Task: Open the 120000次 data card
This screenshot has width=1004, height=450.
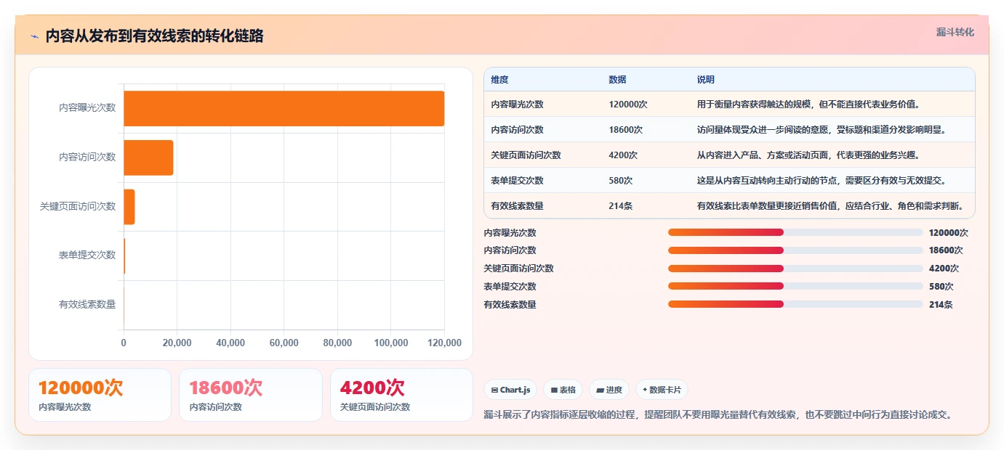Action: 100,395
